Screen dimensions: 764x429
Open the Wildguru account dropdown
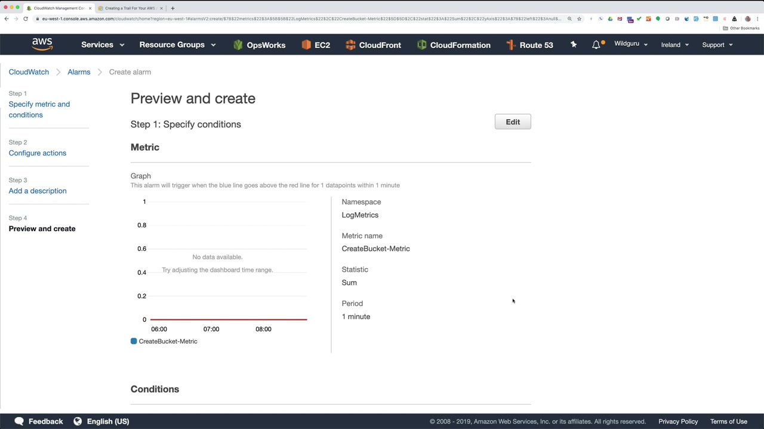(631, 44)
